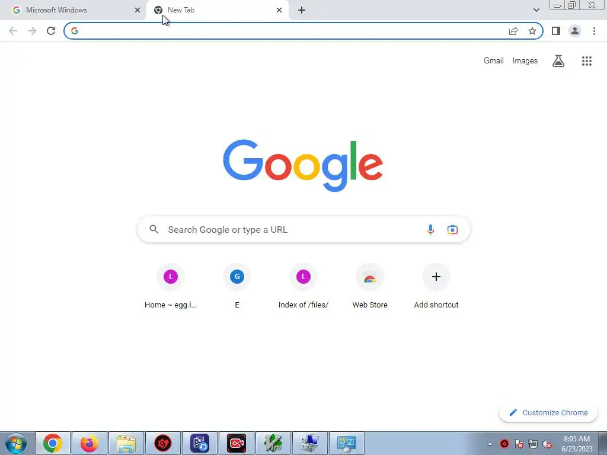Open Search Labs flask icon

pyautogui.click(x=558, y=61)
